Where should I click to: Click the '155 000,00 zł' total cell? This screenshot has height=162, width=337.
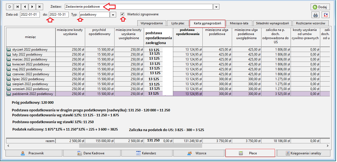click(x=99, y=141)
